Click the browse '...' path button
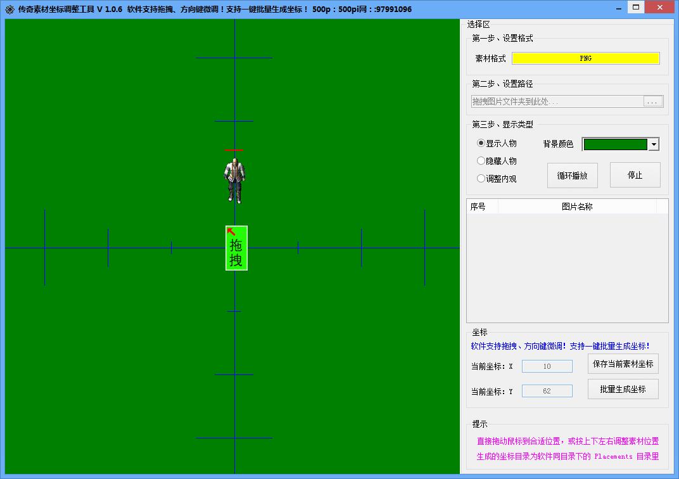Screen dimensions: 679x479 pyautogui.click(x=652, y=102)
